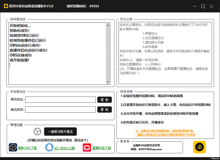Click the blue QQ penguin icon
This screenshot has height=160, width=220.
click(49, 148)
